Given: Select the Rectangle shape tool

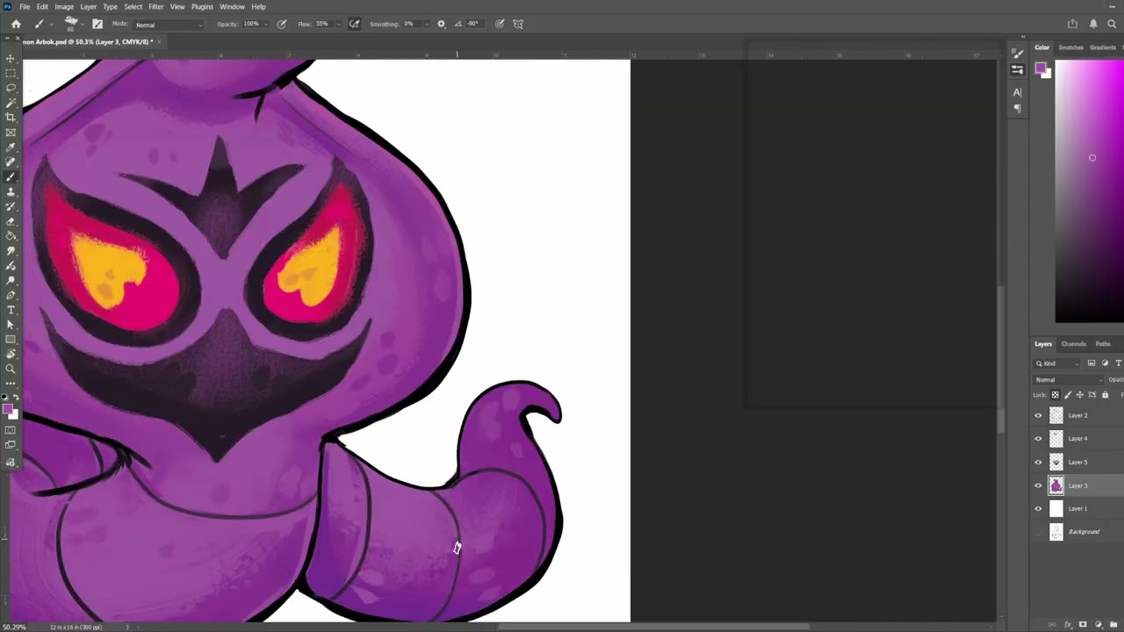Looking at the screenshot, I should pos(11,339).
